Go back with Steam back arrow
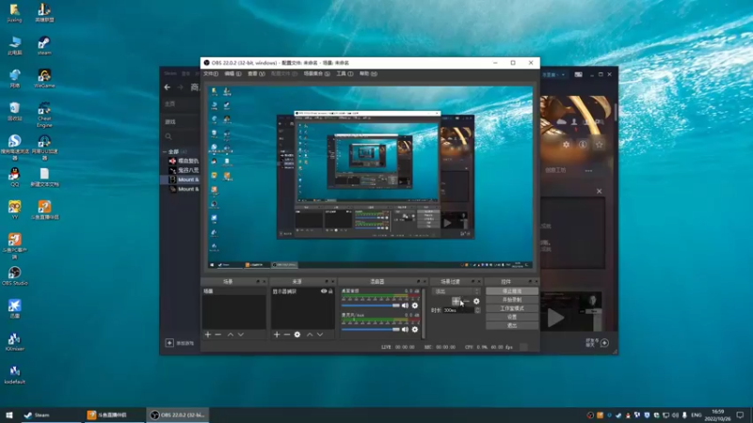753x423 pixels. [x=168, y=87]
